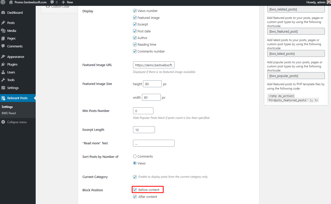Click the Pages icon in sidebar
The image size is (331, 204).
pyautogui.click(x=3, y=39)
